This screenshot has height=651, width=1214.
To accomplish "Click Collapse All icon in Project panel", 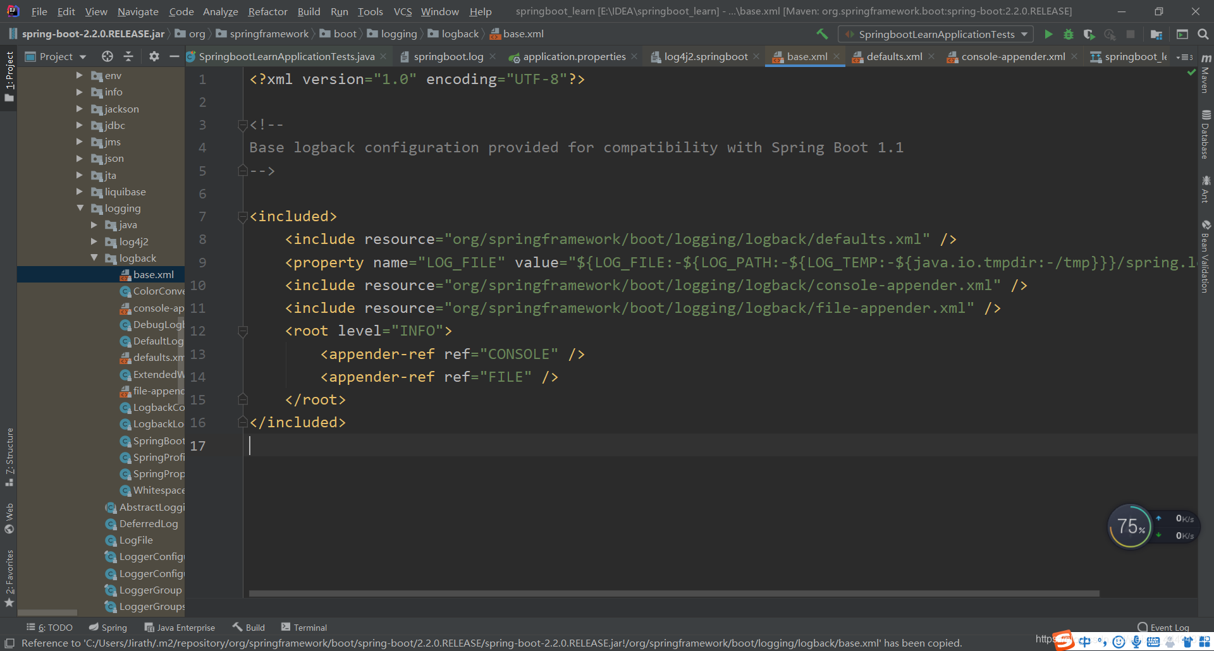I will 128,56.
